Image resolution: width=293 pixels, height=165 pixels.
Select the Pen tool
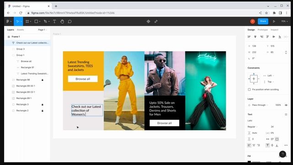click(45, 22)
